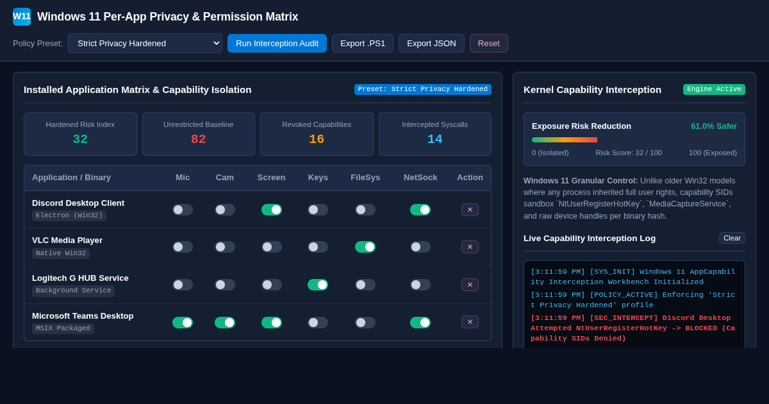
Task: Click the MSIX Packaged tag
Action: click(63, 328)
